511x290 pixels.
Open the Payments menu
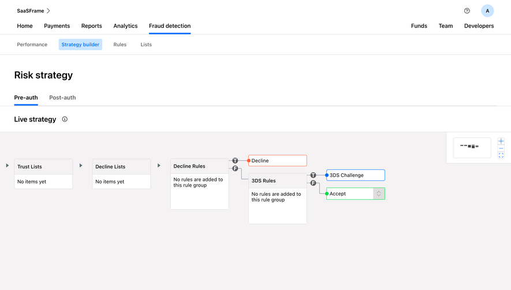pyautogui.click(x=57, y=26)
